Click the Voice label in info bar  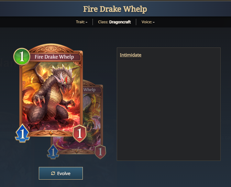[x=147, y=22]
